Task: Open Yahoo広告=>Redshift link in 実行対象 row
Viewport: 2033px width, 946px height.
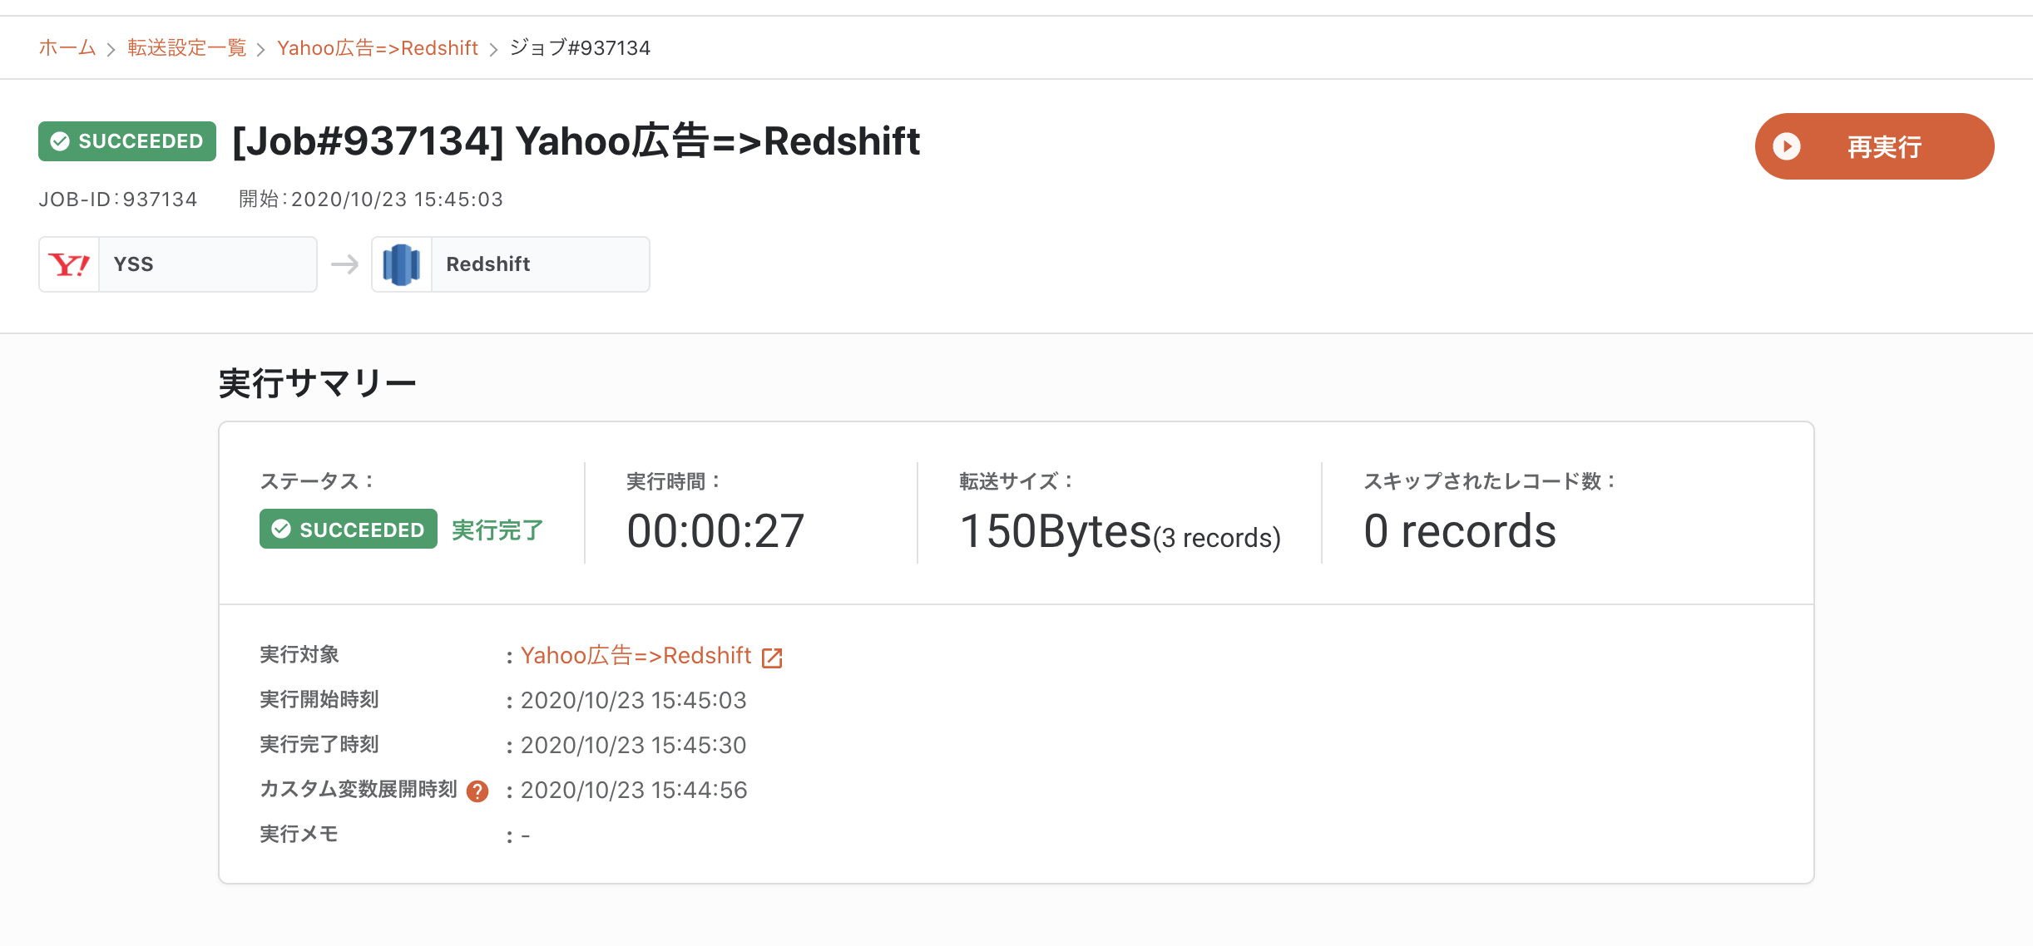Action: pos(636,656)
